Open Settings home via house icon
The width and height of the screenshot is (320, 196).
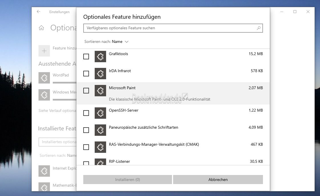pyautogui.click(x=41, y=28)
